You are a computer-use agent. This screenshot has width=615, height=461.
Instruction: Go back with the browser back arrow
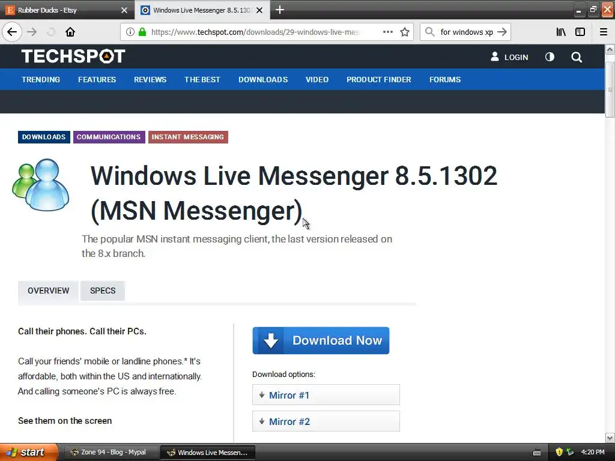pos(12,32)
